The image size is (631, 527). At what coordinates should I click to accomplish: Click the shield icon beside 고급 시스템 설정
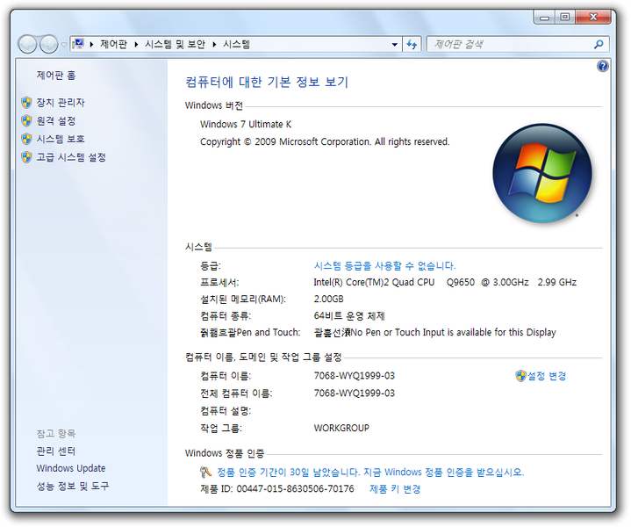click(26, 157)
